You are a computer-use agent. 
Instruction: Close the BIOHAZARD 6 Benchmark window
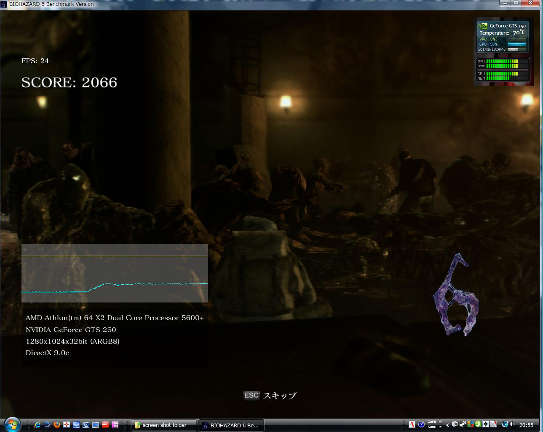tap(531, 3)
